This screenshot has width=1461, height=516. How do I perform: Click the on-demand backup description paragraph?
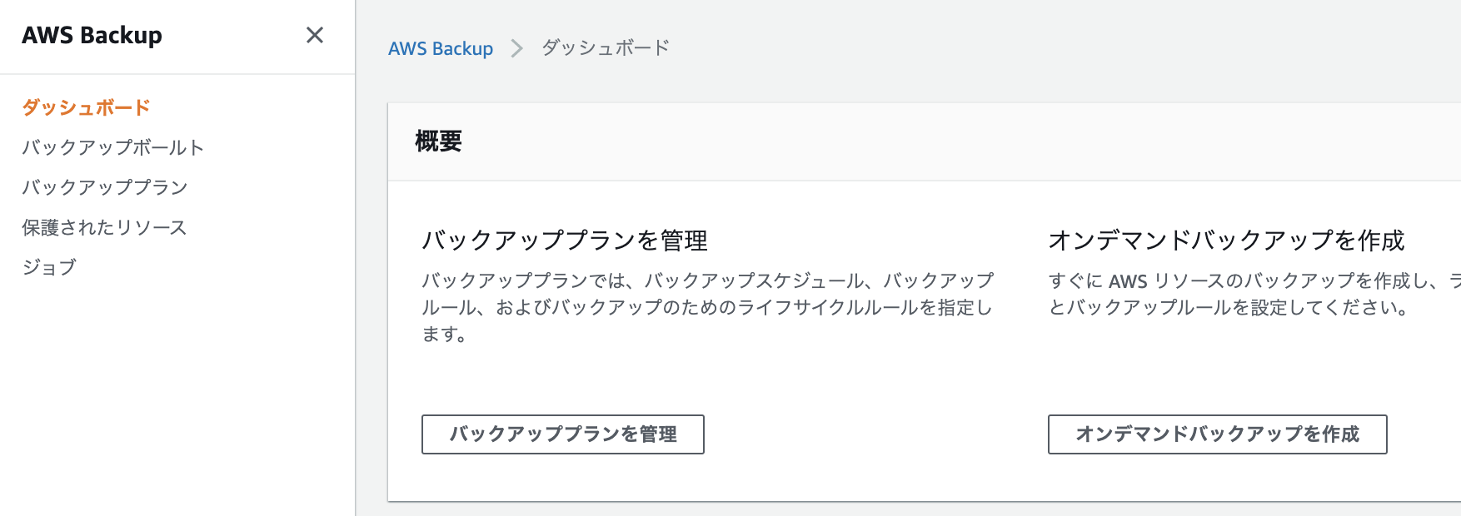point(1254,294)
